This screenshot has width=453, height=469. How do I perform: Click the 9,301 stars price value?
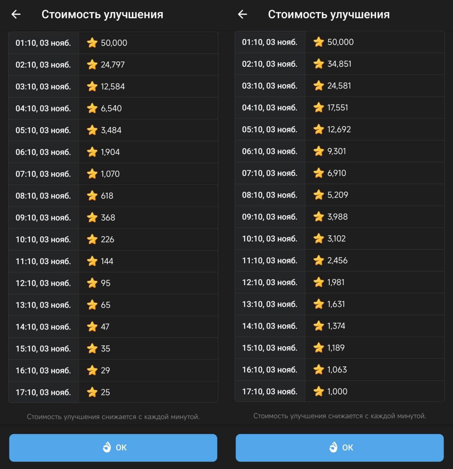tap(337, 151)
